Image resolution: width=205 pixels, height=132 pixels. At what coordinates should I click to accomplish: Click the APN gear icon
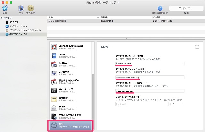point(54,125)
